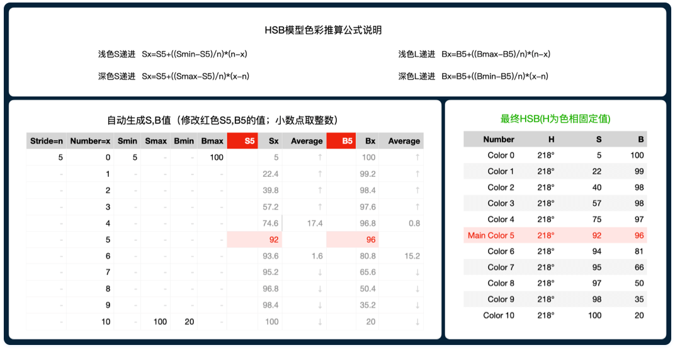Click the B value 35 in the Color 9 row
Screen dimensions: 675x350
point(639,299)
